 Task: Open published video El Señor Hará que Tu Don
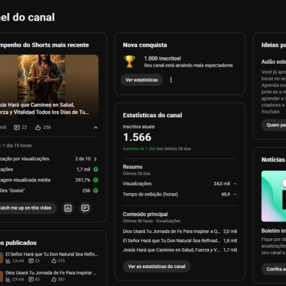tap(52, 254)
